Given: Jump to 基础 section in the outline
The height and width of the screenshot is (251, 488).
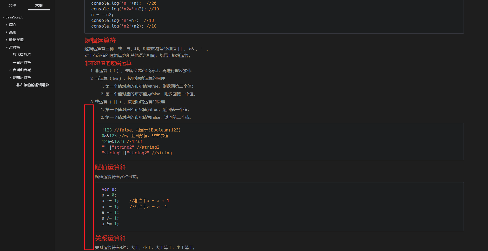Looking at the screenshot, I should pyautogui.click(x=13, y=32).
